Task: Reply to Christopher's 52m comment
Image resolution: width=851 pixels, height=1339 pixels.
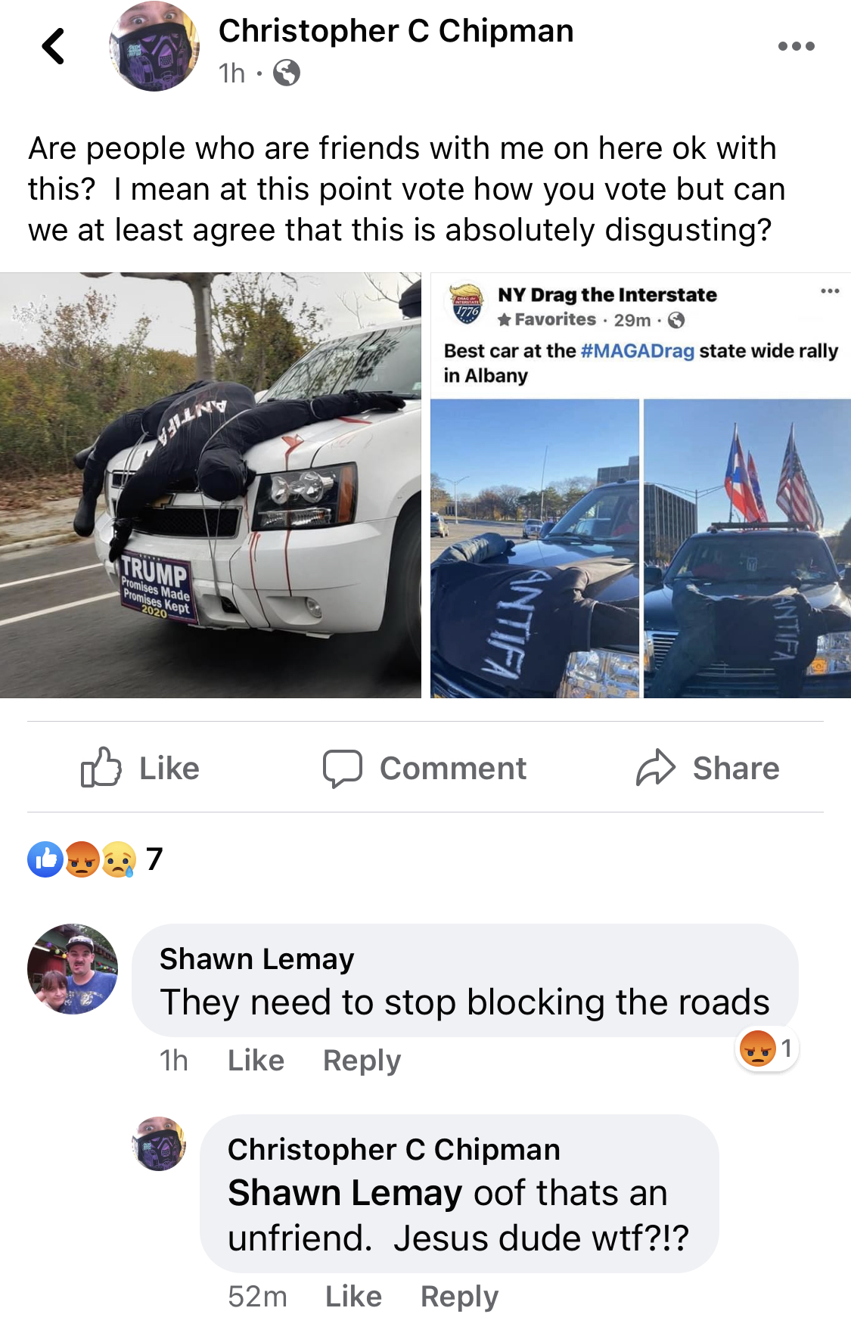Action: coord(459,1297)
